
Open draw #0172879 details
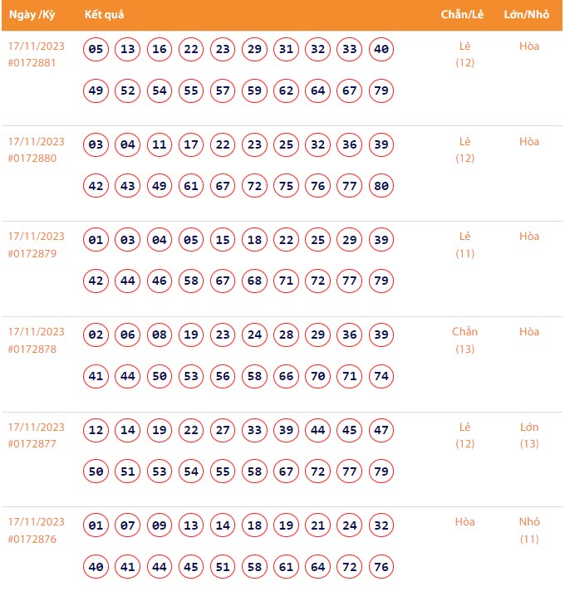pos(32,252)
